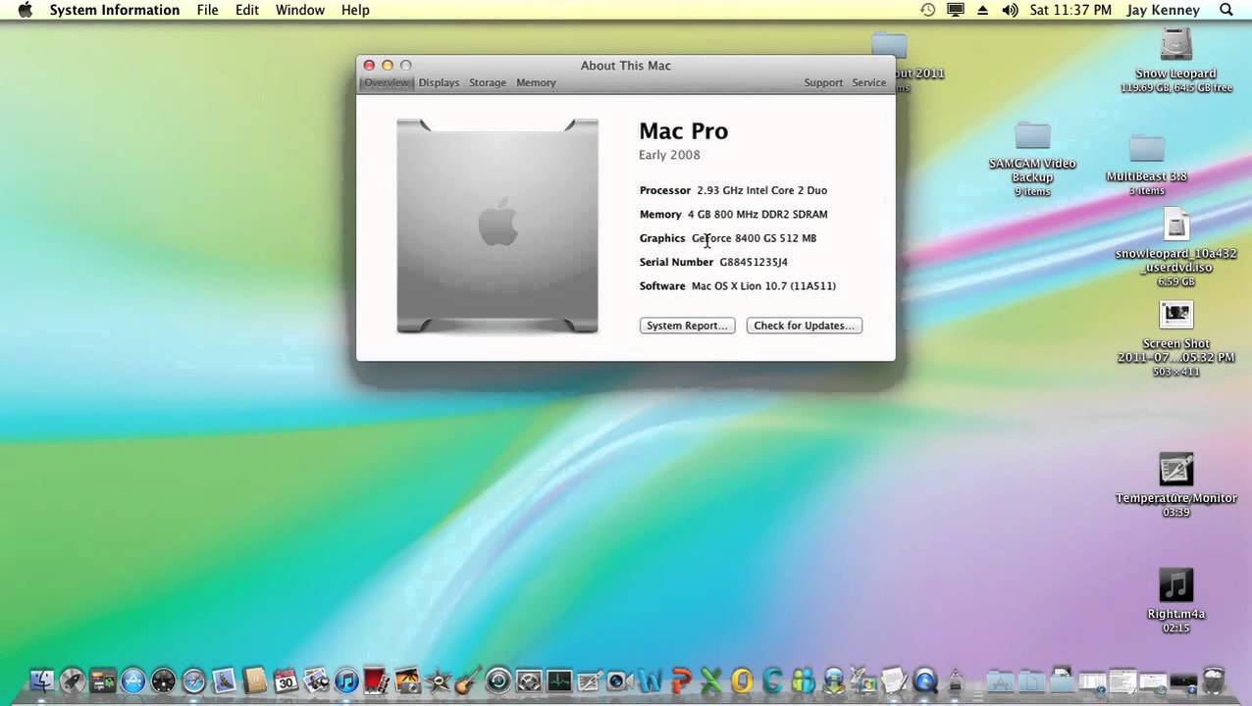Image resolution: width=1252 pixels, height=706 pixels.
Task: Click the Support link
Action: (823, 82)
